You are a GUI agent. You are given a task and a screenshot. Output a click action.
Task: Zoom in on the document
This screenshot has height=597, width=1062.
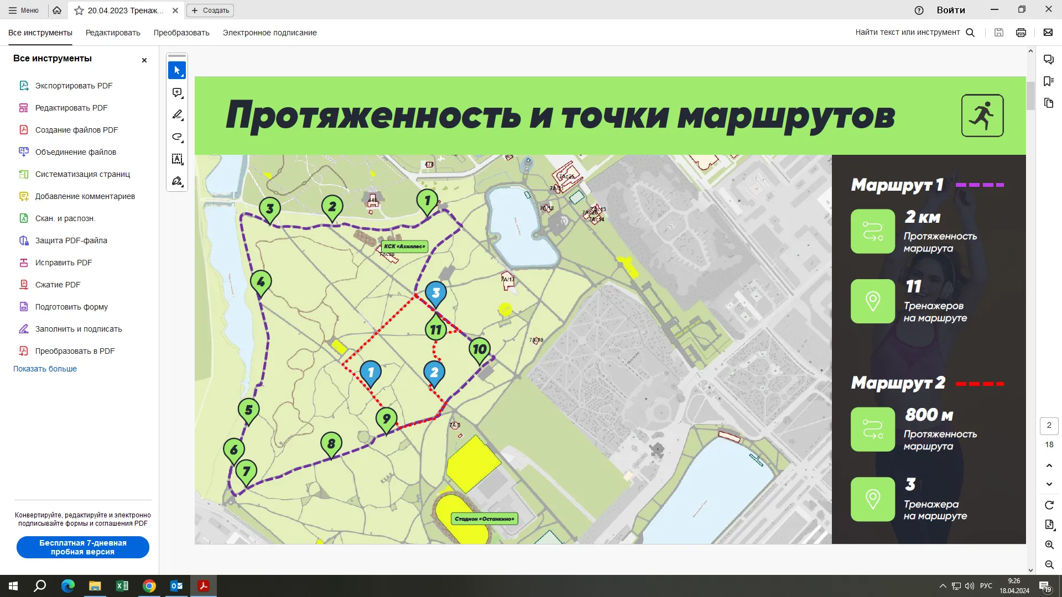(x=1049, y=544)
